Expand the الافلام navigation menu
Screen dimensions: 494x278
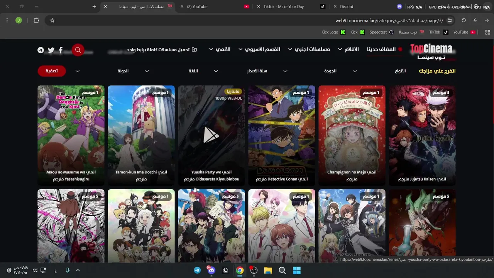pyautogui.click(x=349, y=49)
